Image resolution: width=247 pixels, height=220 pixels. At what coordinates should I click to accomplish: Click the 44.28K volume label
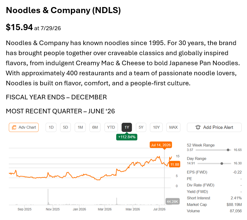[x=172, y=201]
